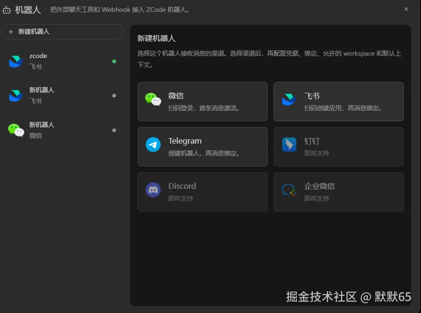Click the gray status dot of 飞书 新机器人
Image resolution: width=421 pixels, height=313 pixels.
(x=114, y=96)
